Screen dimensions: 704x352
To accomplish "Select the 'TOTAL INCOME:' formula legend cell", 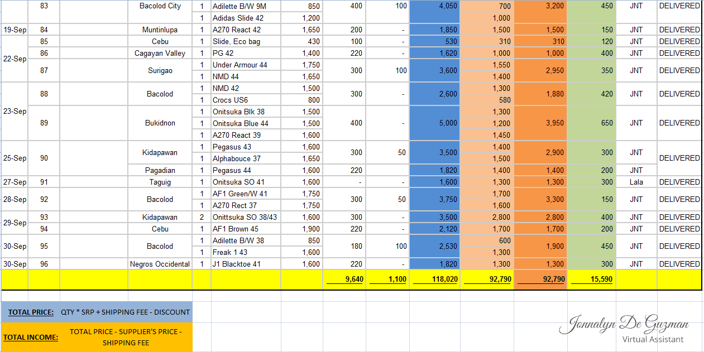I will point(97,337).
